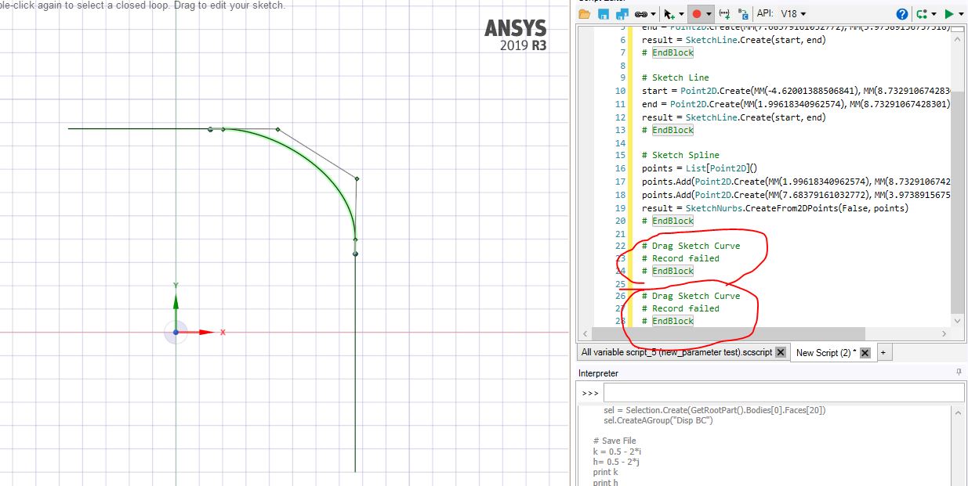Click the EndBlock on line 28
The image size is (968, 486).
[673, 321]
